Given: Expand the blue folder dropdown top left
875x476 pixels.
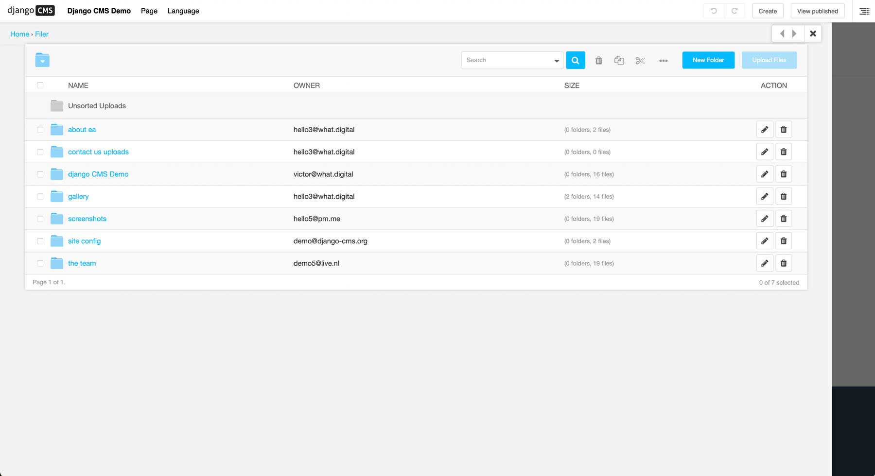Looking at the screenshot, I should tap(42, 60).
